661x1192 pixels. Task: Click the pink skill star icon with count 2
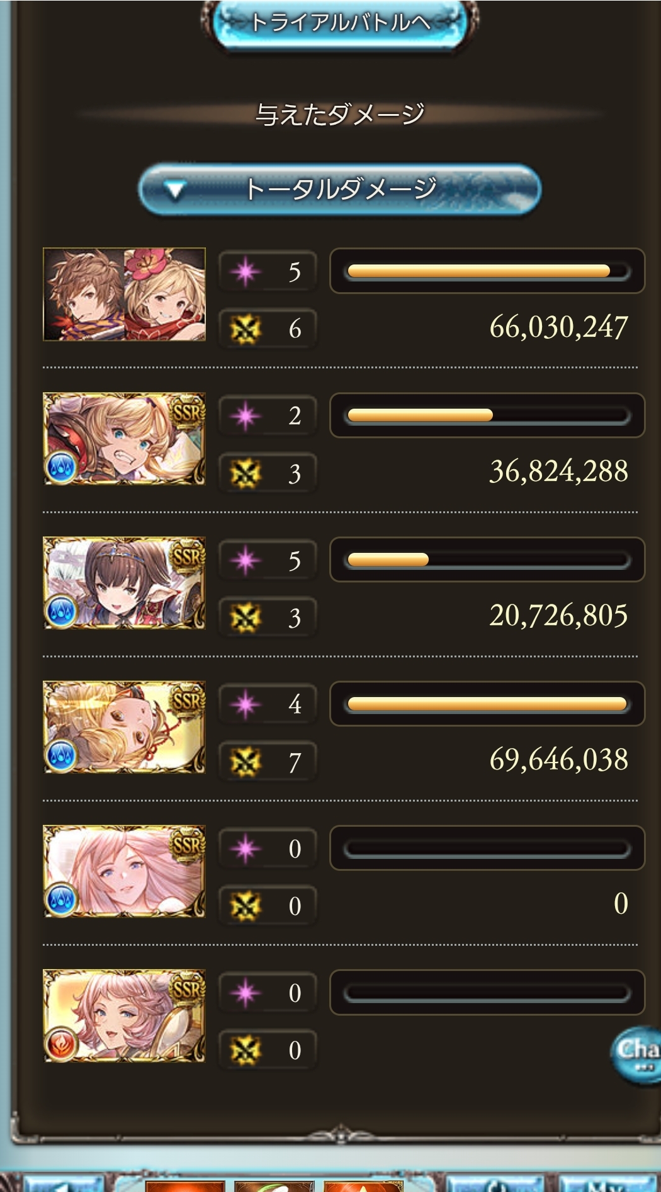click(x=245, y=416)
